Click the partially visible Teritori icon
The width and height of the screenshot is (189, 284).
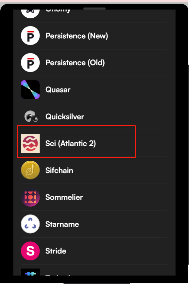coord(30,272)
